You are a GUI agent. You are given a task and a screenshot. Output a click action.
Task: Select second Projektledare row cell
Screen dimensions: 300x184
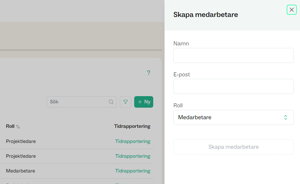[21, 156]
